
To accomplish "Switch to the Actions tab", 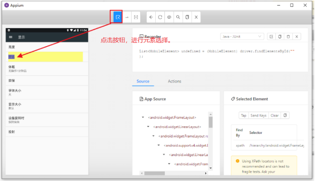I will (x=175, y=81).
